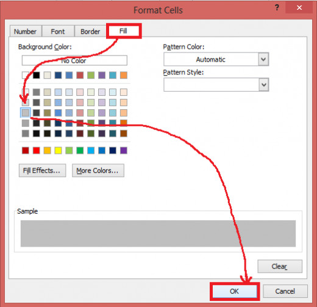Pick the dark red standard color swatch
Viewport: 317px width, 307px height.
pyautogui.click(x=26, y=151)
